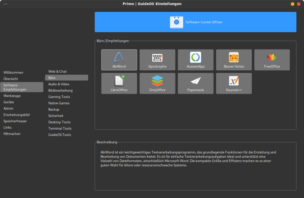This screenshot has height=198, width=304.
Task: Open the Software-Center via blue banner
Action: (x=195, y=22)
